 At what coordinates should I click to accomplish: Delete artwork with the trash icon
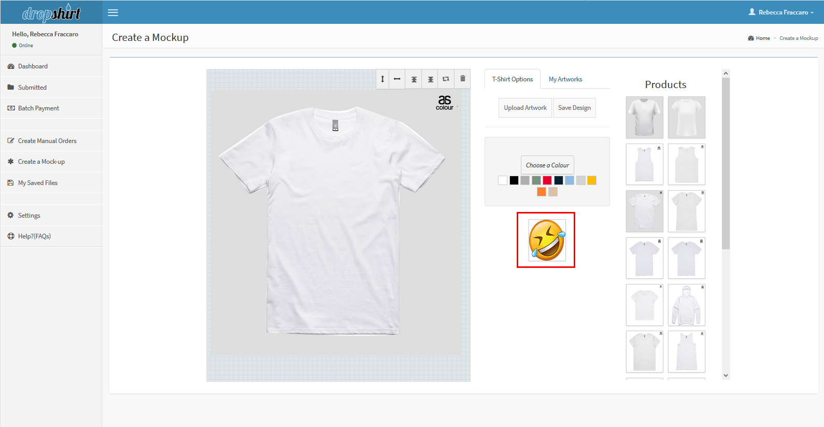tap(463, 79)
